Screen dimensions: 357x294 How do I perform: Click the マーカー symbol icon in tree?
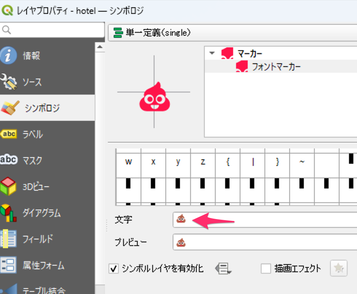click(x=227, y=53)
